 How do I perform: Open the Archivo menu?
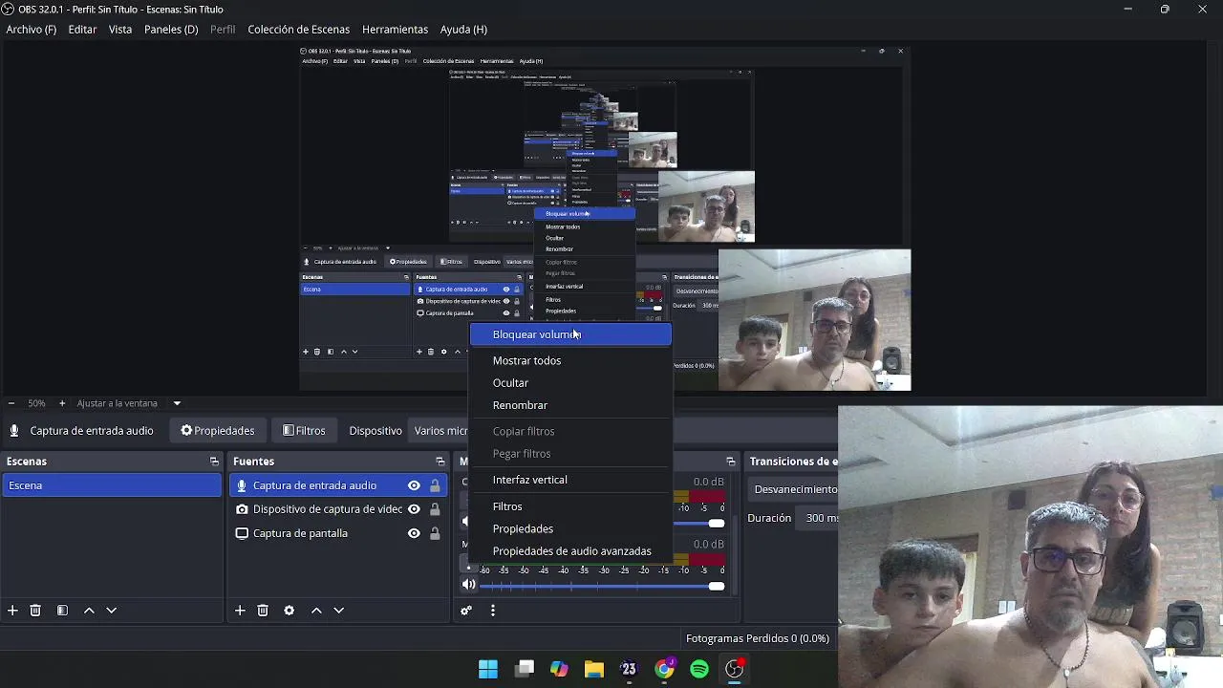click(32, 30)
